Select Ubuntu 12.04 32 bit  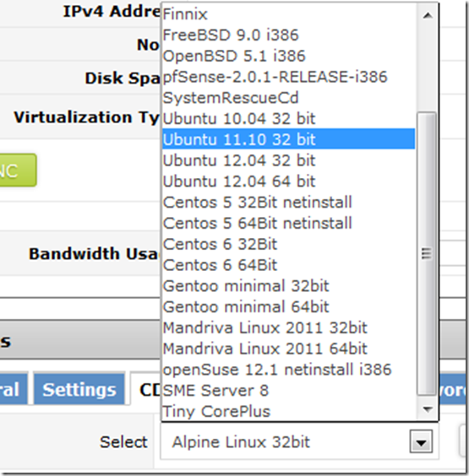tap(289, 160)
